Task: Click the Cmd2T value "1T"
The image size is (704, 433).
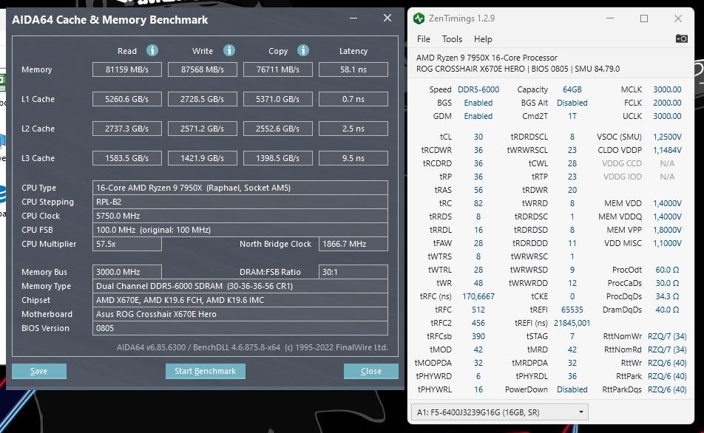Action: (572, 116)
